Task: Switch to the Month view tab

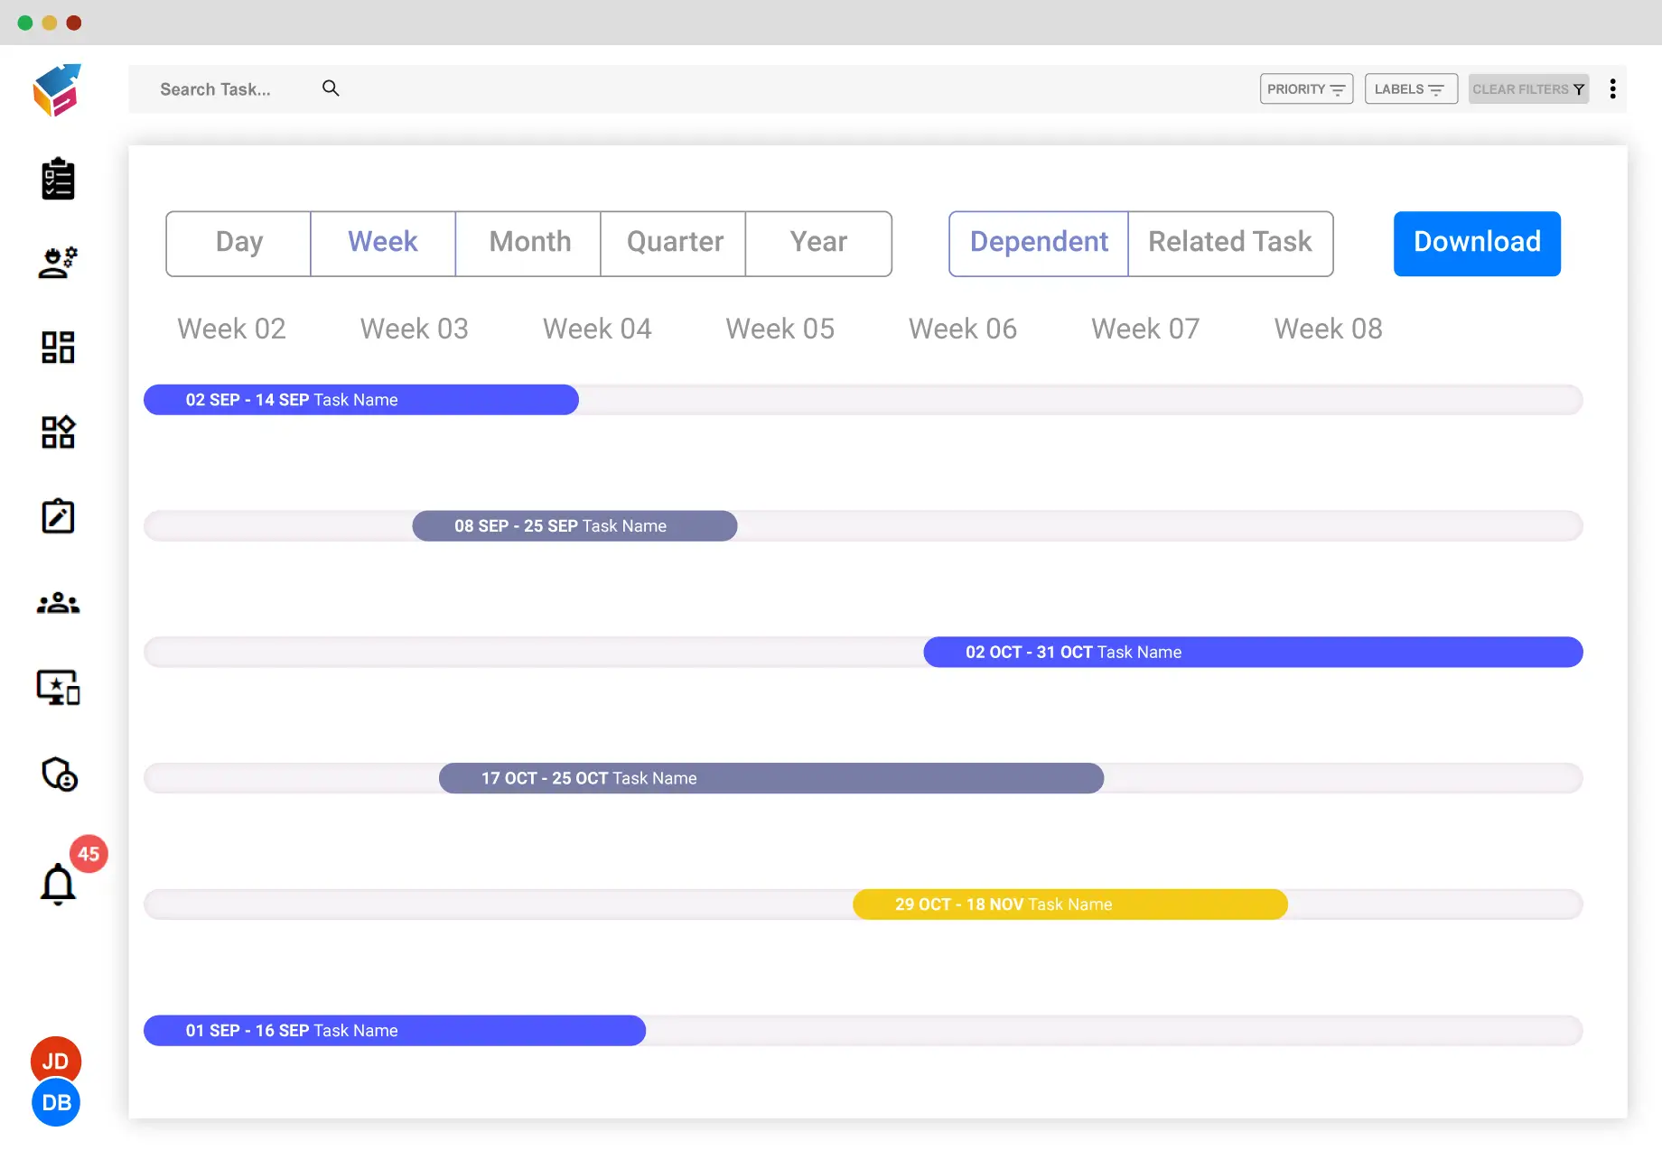Action: pos(529,243)
